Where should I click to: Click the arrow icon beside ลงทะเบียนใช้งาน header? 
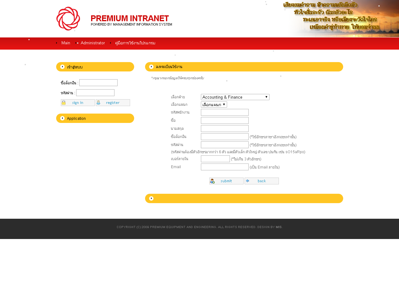[x=151, y=67]
